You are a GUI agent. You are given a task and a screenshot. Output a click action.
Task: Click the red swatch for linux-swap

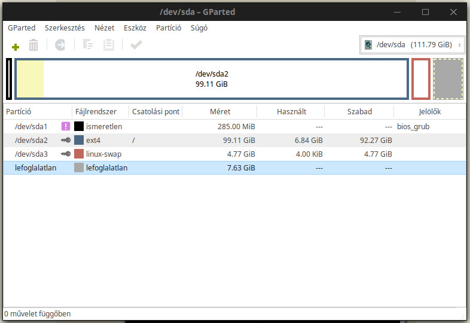(x=79, y=154)
